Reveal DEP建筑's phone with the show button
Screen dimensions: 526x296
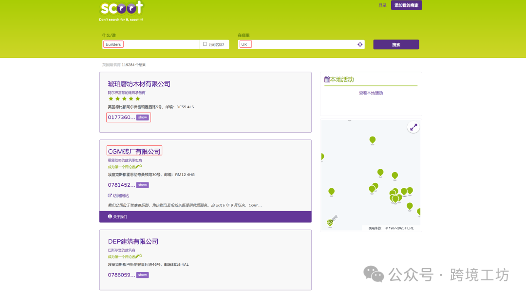point(142,275)
